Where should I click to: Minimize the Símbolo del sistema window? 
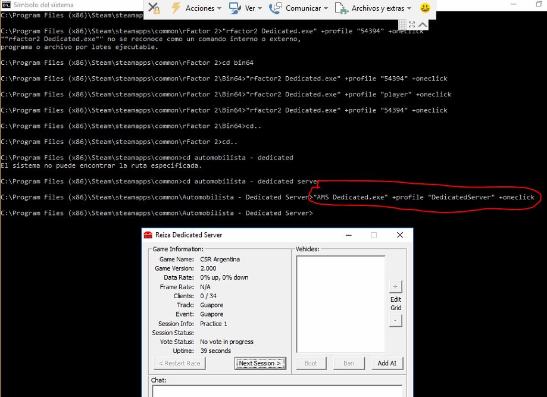tap(514, 4)
